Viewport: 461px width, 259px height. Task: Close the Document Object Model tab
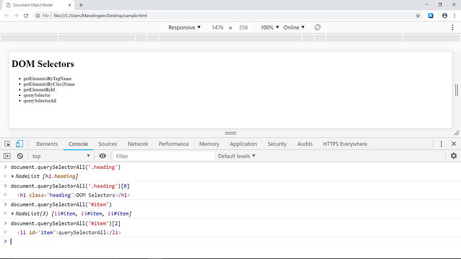point(70,5)
